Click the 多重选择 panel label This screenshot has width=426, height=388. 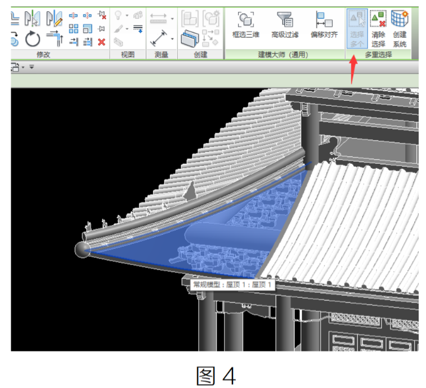[x=378, y=55]
